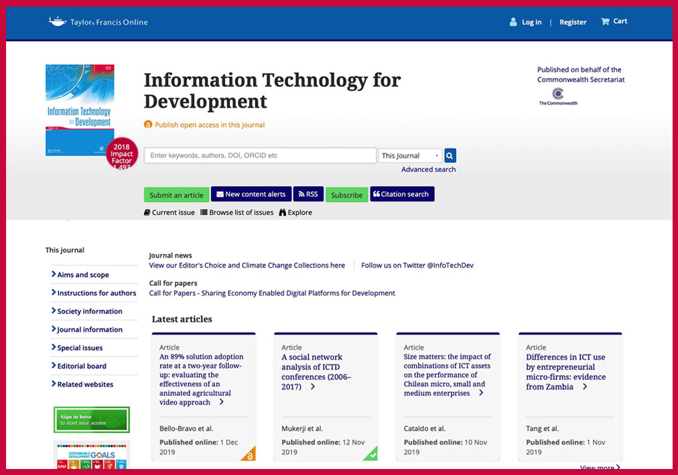The image size is (678, 475).
Task: Click Sign in here banner
Action: (x=92, y=419)
